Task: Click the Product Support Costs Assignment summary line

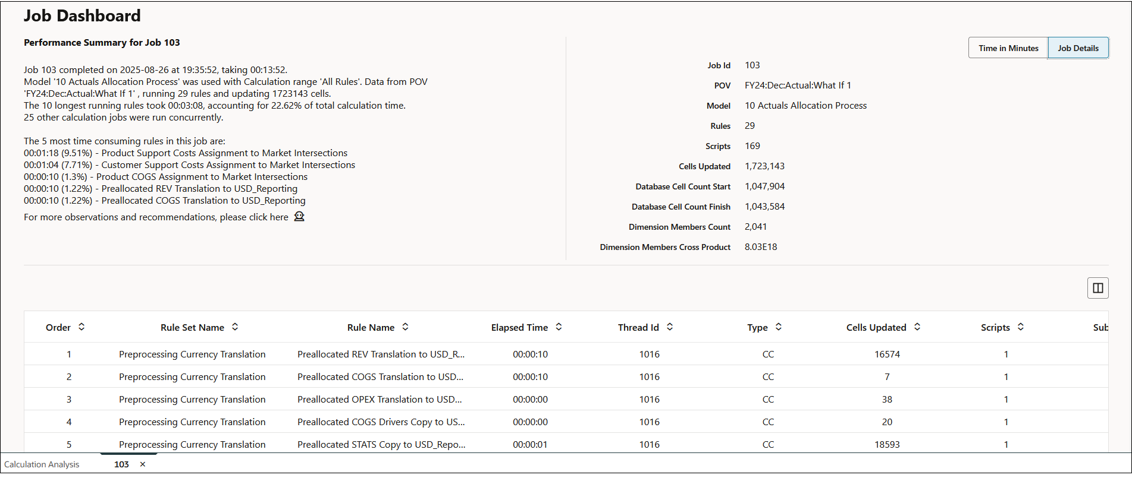Action: point(186,153)
